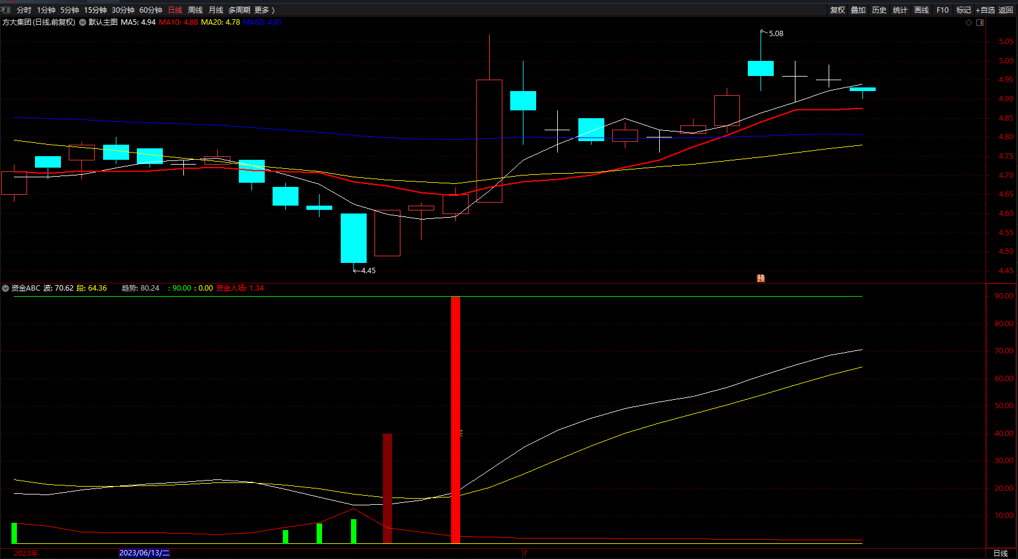The image size is (1018, 559).
Task: Click the 复权 toolbar button
Action: [x=838, y=10]
